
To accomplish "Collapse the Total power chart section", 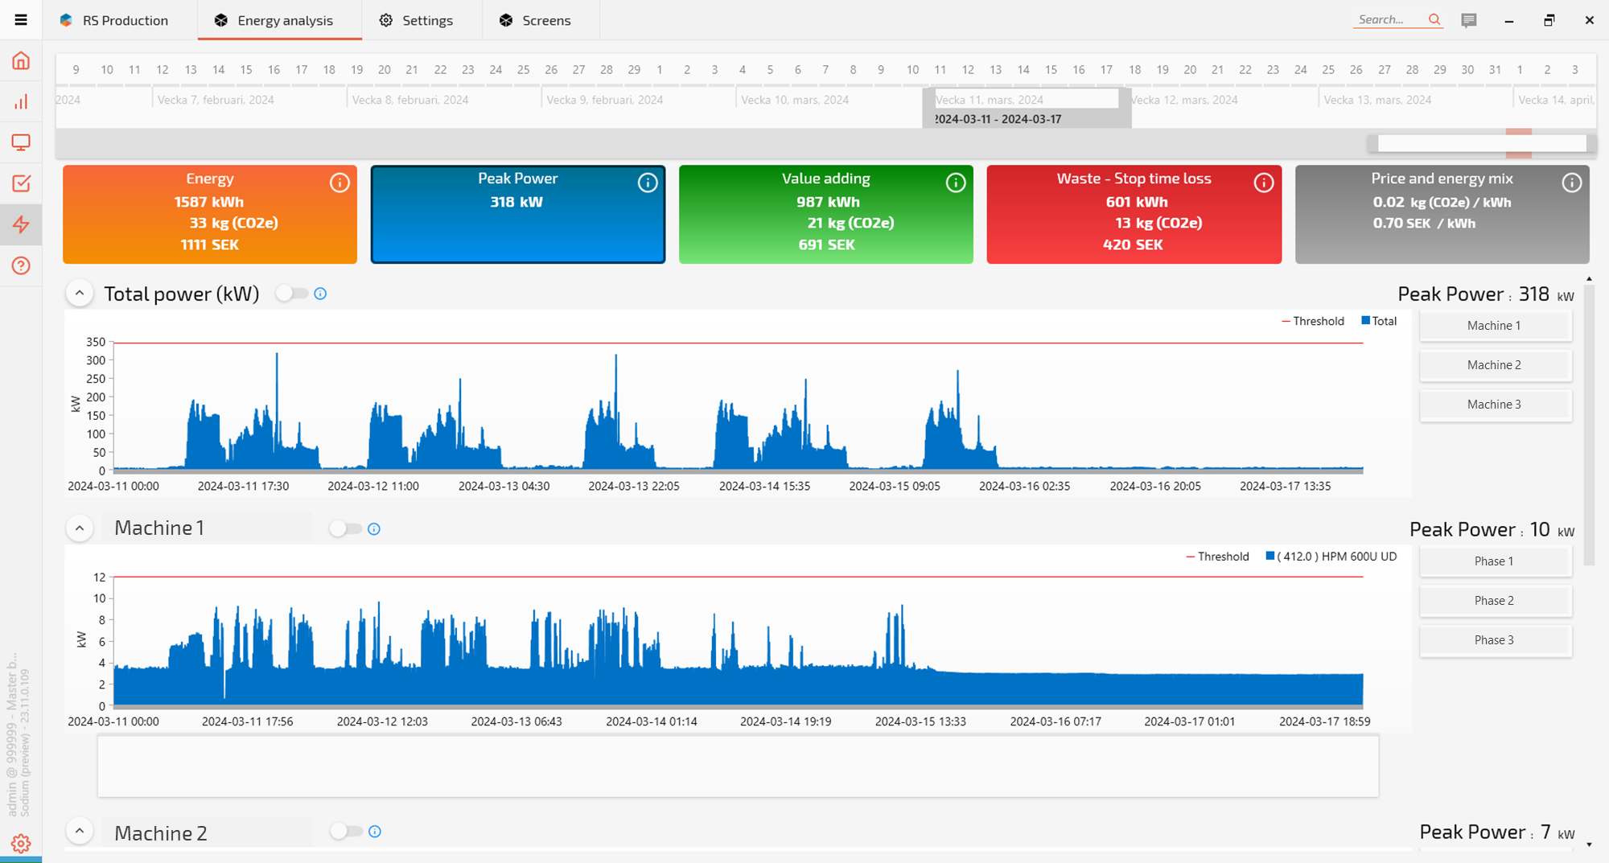I will click(x=80, y=294).
